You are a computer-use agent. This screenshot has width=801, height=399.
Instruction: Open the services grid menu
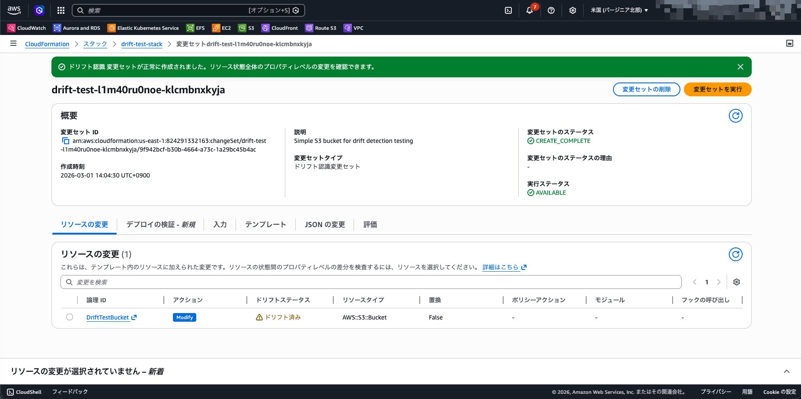click(61, 10)
